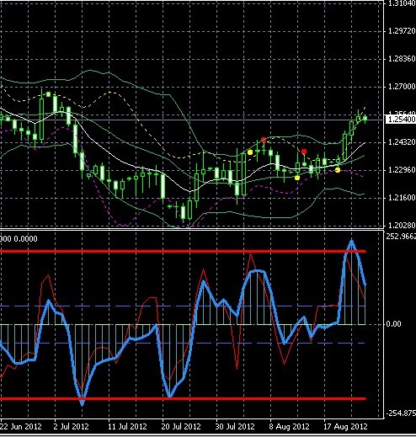Select the upper red level line in indicator
416x437 pixels.
click(183, 251)
